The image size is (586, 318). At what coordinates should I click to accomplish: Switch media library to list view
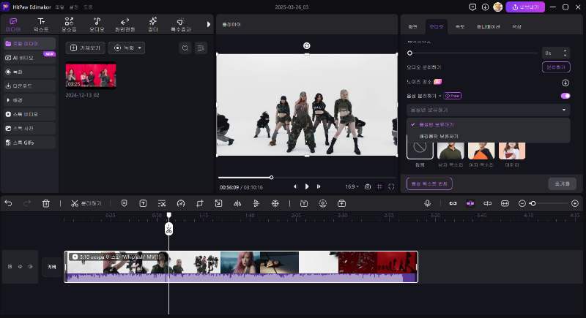point(201,48)
